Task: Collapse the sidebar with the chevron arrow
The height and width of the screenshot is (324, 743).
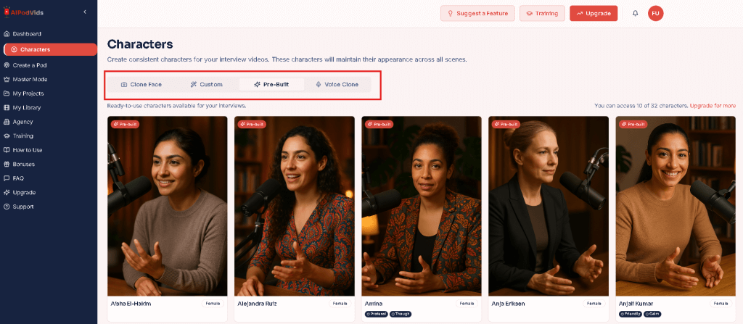Action: point(85,12)
